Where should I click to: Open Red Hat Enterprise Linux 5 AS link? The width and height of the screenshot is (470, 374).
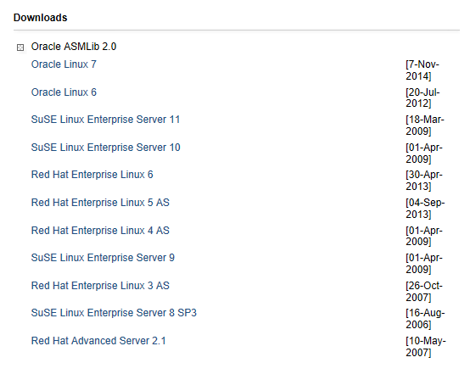tap(100, 203)
